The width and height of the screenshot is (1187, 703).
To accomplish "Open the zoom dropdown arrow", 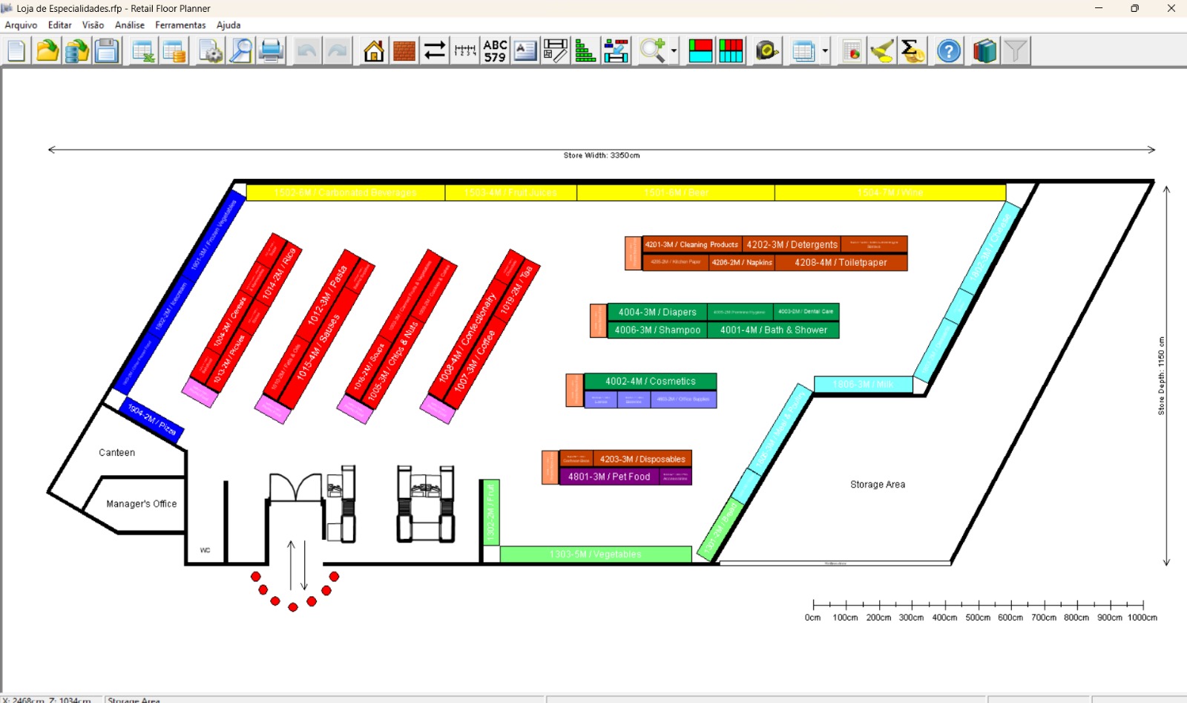I will pos(674,51).
